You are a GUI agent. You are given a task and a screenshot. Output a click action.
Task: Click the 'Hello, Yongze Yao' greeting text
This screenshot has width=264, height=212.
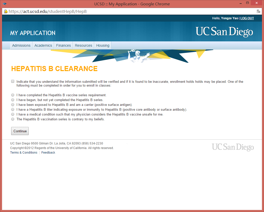tap(225, 18)
